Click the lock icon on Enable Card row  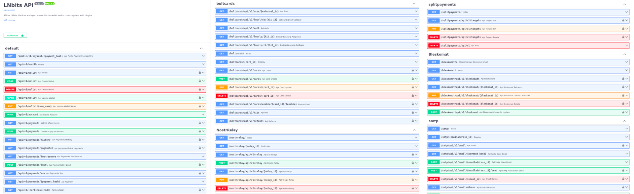click(x=413, y=104)
